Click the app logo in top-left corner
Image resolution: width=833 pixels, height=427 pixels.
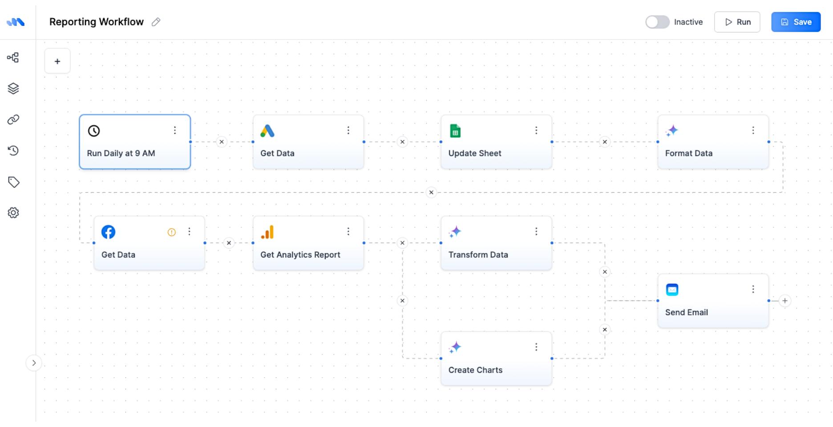(16, 22)
